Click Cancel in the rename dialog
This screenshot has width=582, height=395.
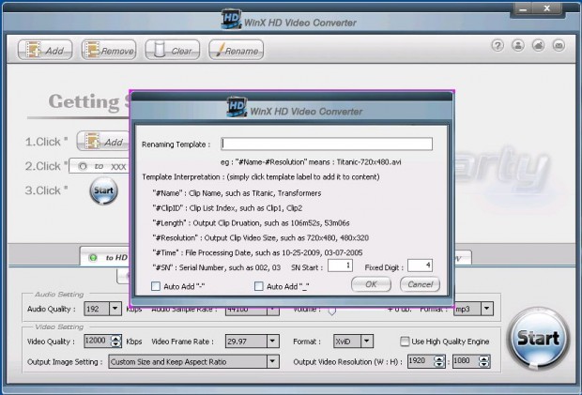tap(420, 284)
